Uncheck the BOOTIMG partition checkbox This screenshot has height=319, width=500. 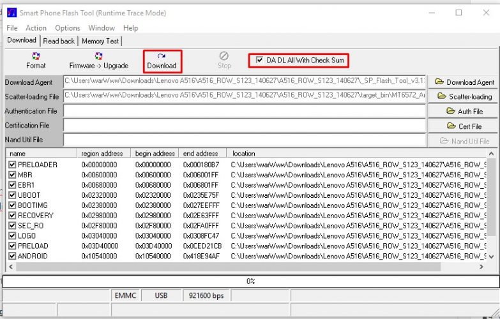12,205
